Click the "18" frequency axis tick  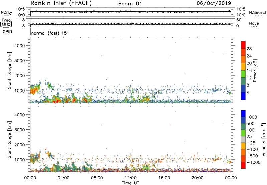22,20
